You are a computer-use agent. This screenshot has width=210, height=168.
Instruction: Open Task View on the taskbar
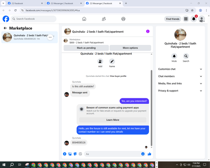(x=20, y=165)
